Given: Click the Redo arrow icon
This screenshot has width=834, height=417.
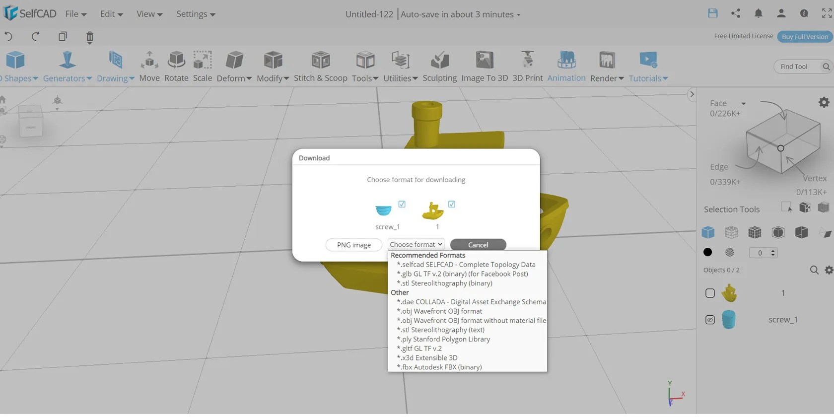Looking at the screenshot, I should pos(35,36).
